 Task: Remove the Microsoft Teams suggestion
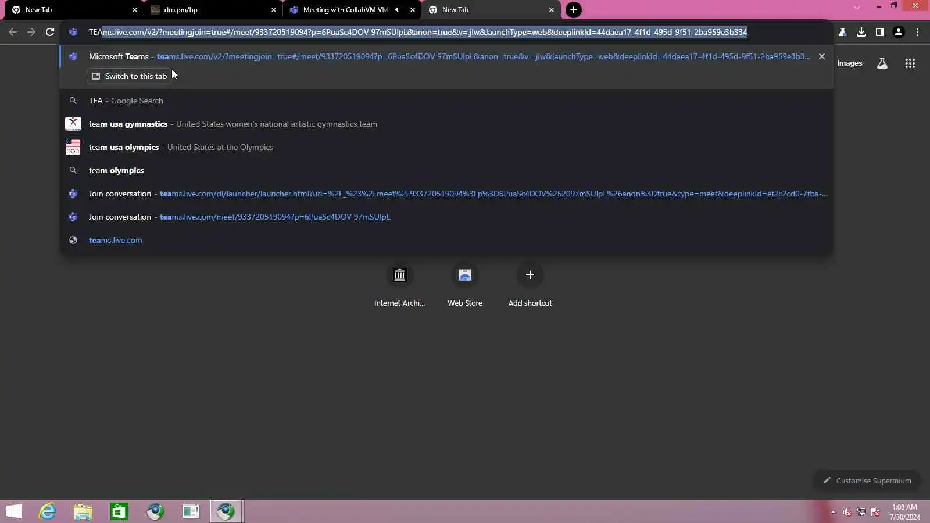(822, 56)
